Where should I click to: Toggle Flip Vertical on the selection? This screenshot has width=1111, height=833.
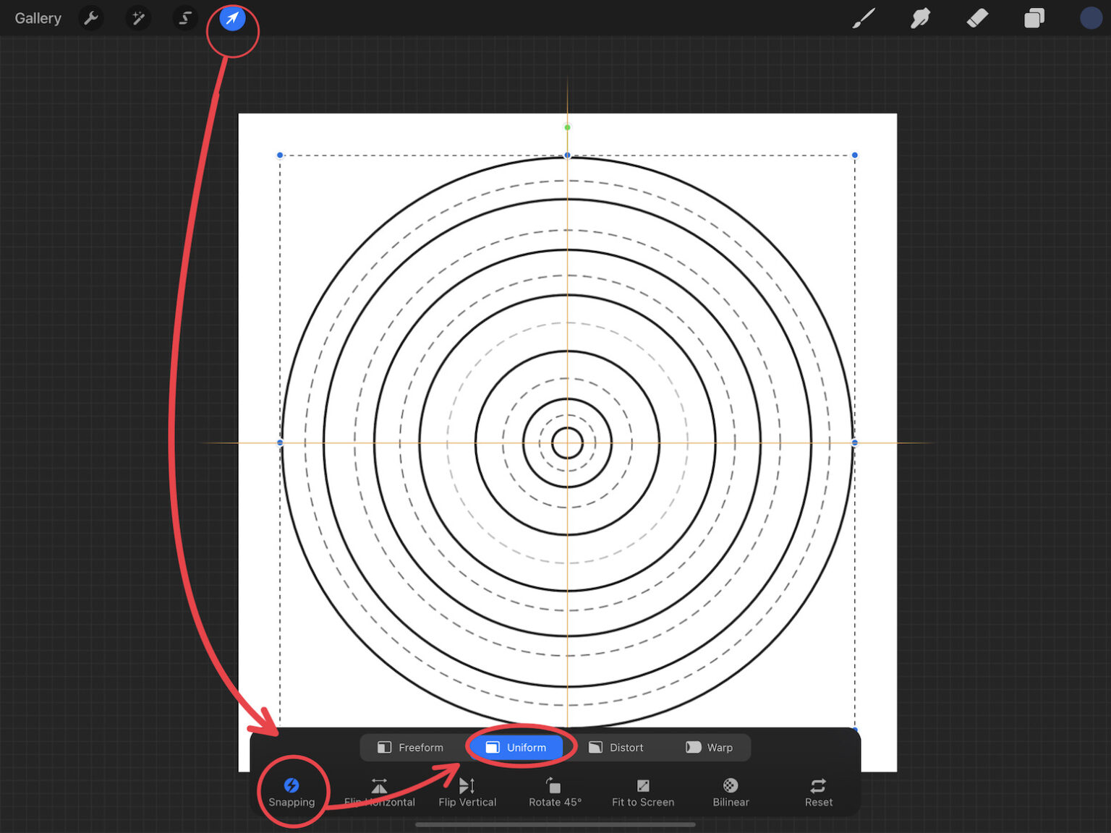tap(467, 792)
